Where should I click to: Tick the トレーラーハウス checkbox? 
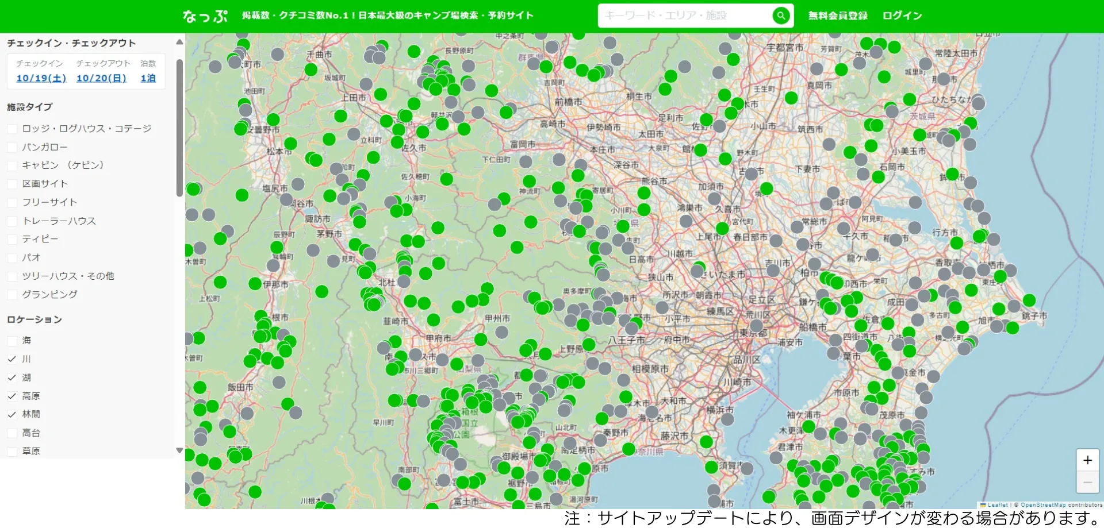(12, 221)
